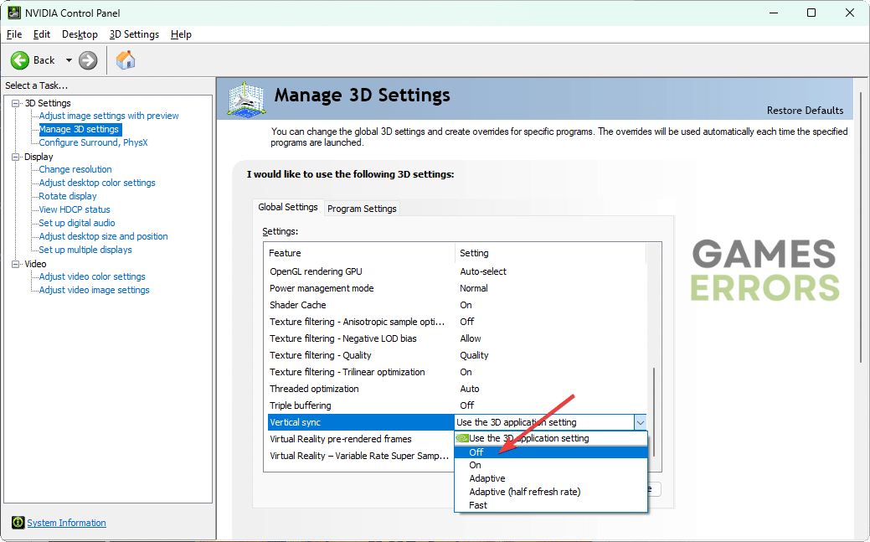This screenshot has height=542, width=870.
Task: Open System Information link
Action: click(66, 523)
